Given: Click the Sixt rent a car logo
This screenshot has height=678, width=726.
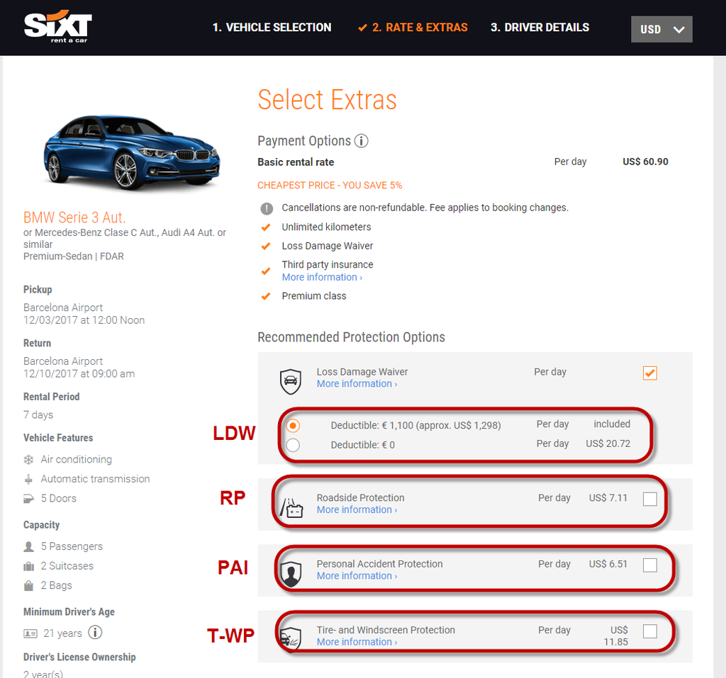Looking at the screenshot, I should [58, 27].
